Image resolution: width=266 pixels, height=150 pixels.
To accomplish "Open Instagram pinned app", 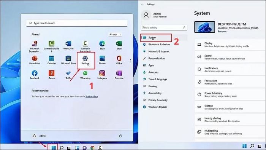I will pos(102,75).
